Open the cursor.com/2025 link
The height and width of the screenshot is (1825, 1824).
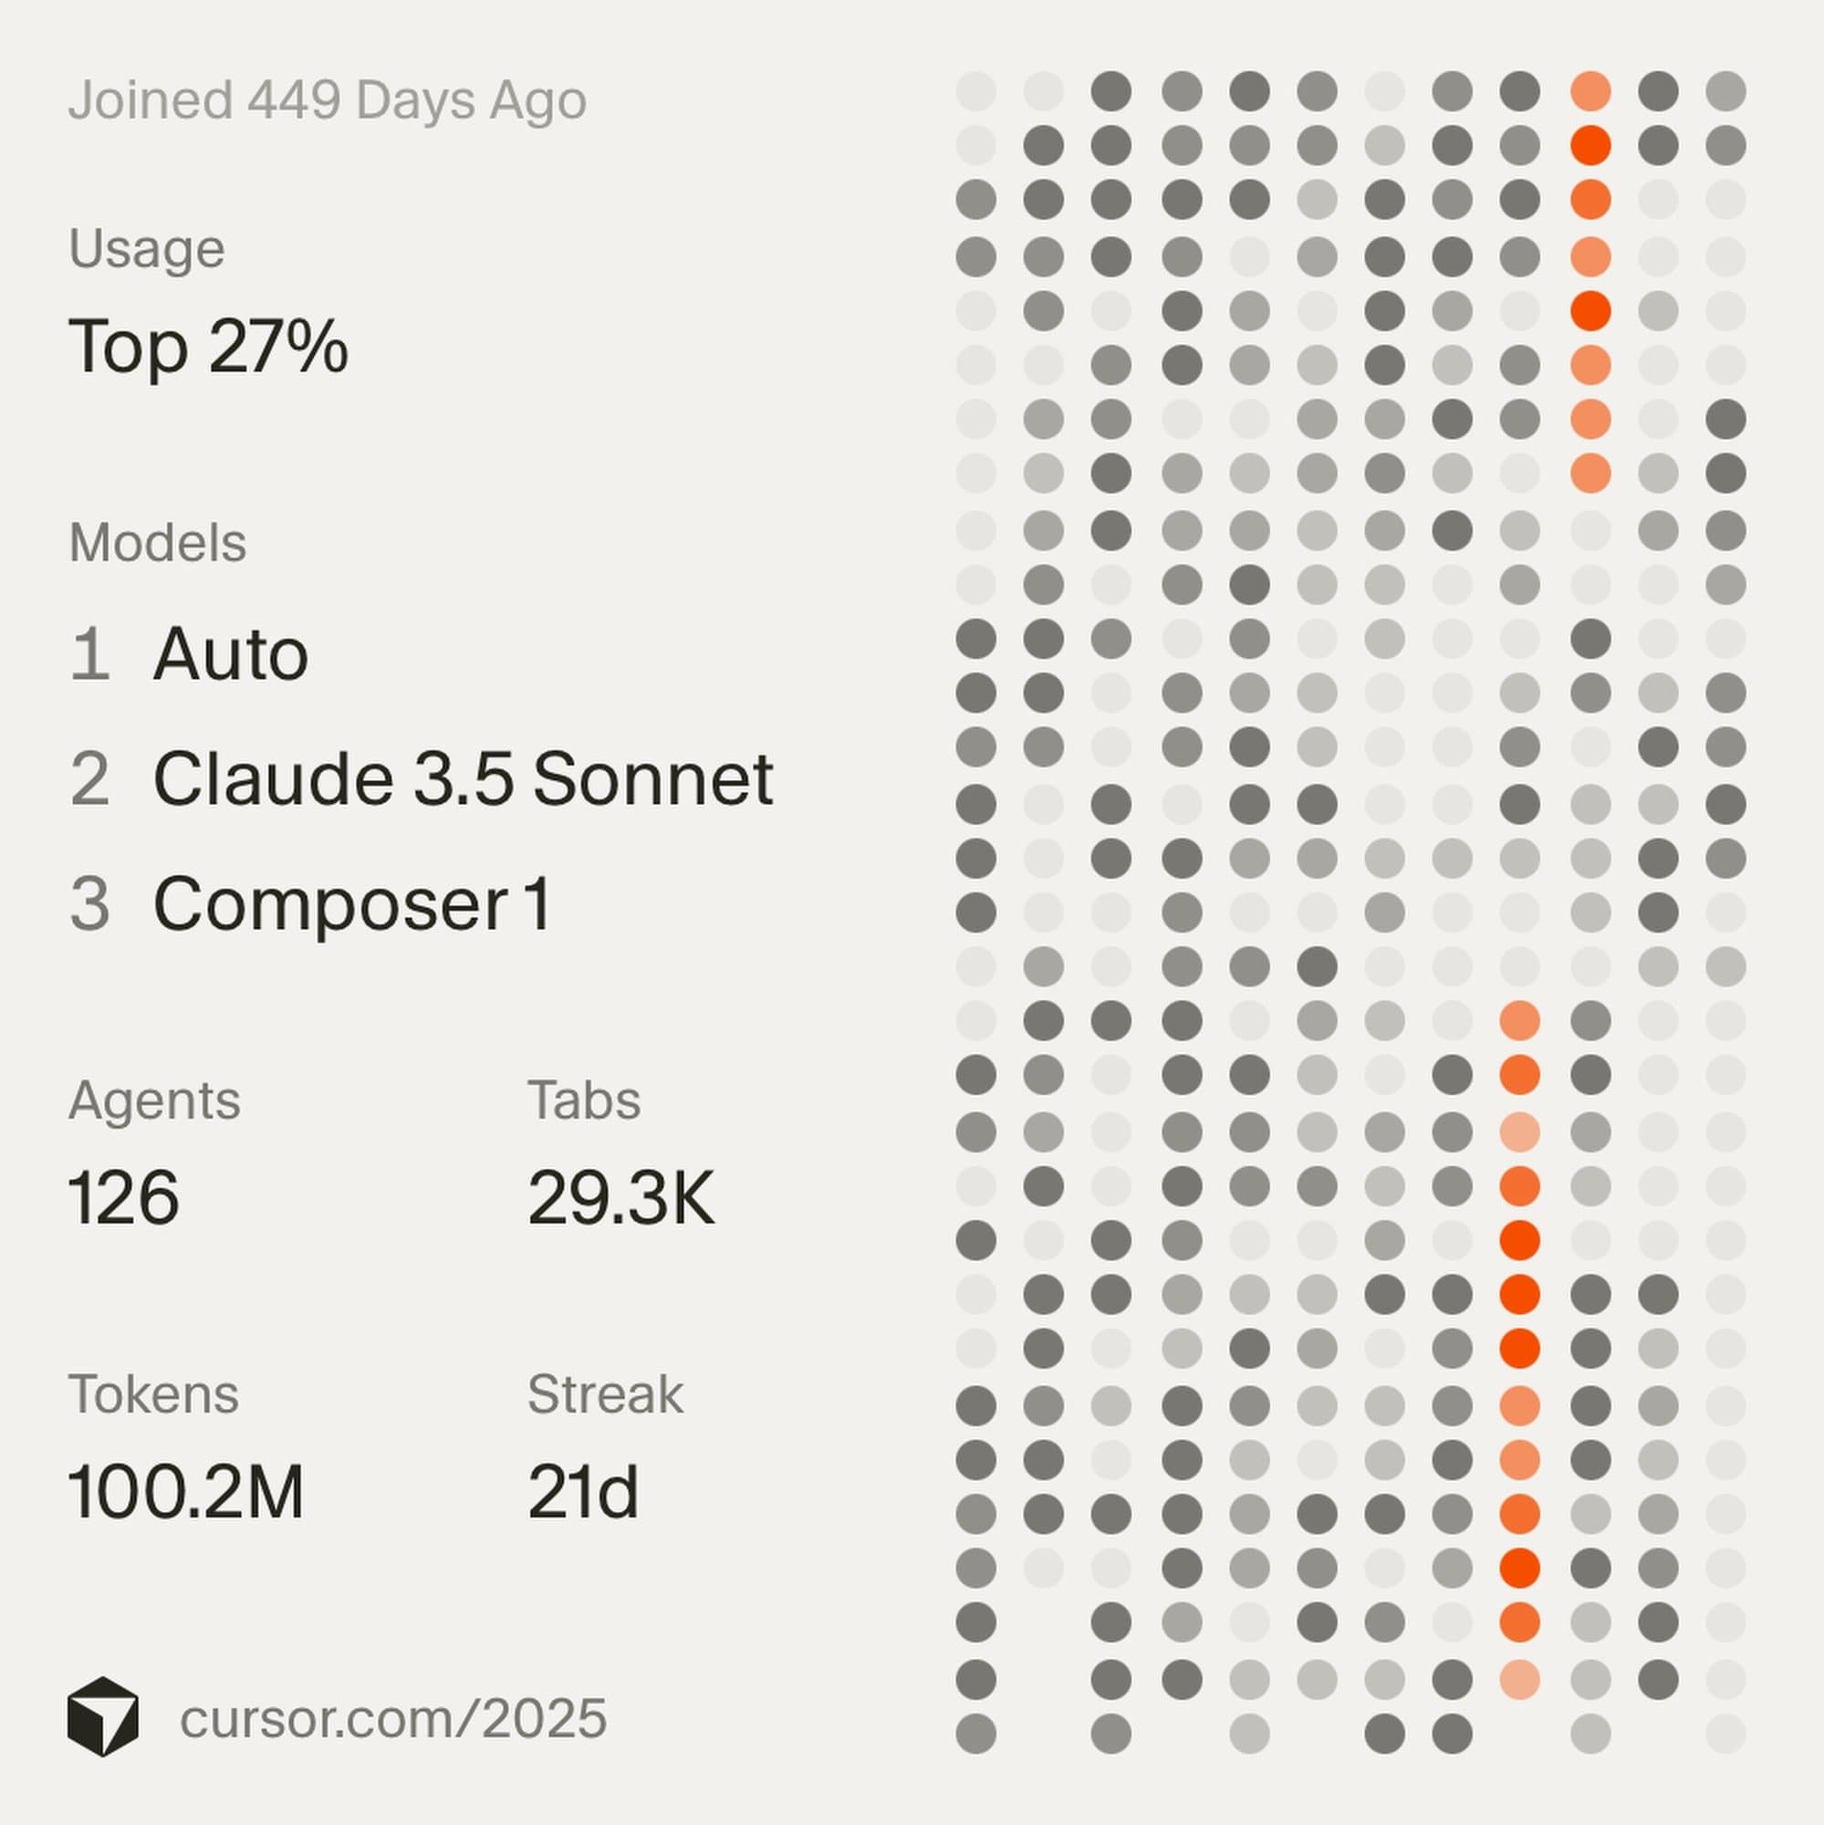coord(393,1718)
